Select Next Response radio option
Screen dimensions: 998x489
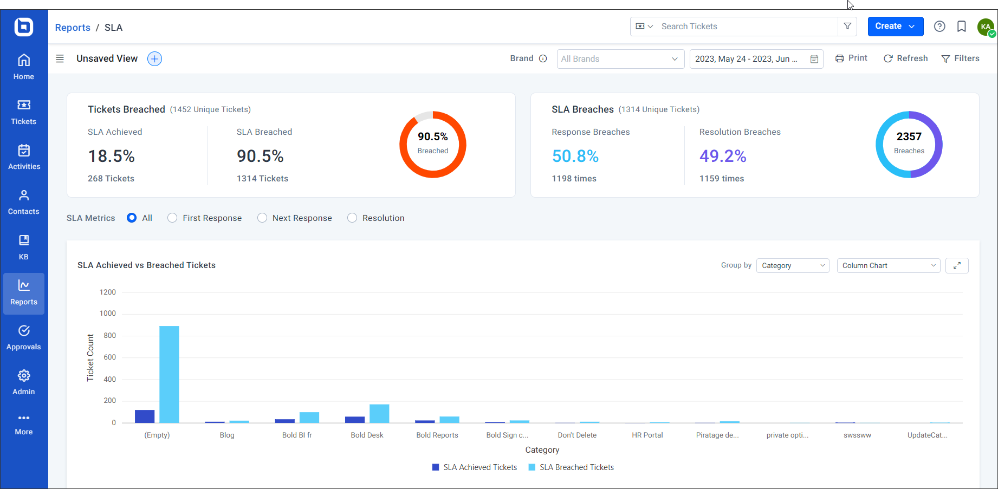pyautogui.click(x=262, y=218)
